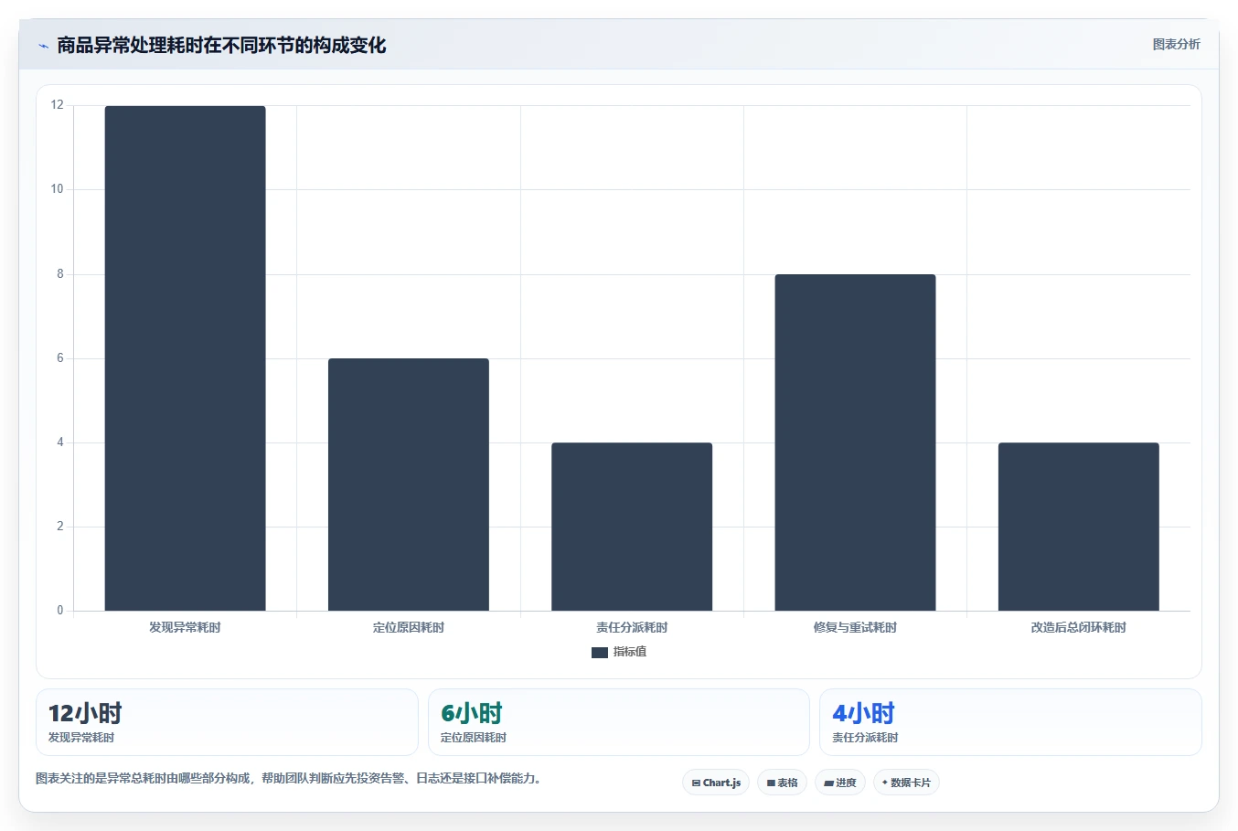Click the 改造后总闭环耗时 bar
The width and height of the screenshot is (1238, 831).
coord(1079,527)
